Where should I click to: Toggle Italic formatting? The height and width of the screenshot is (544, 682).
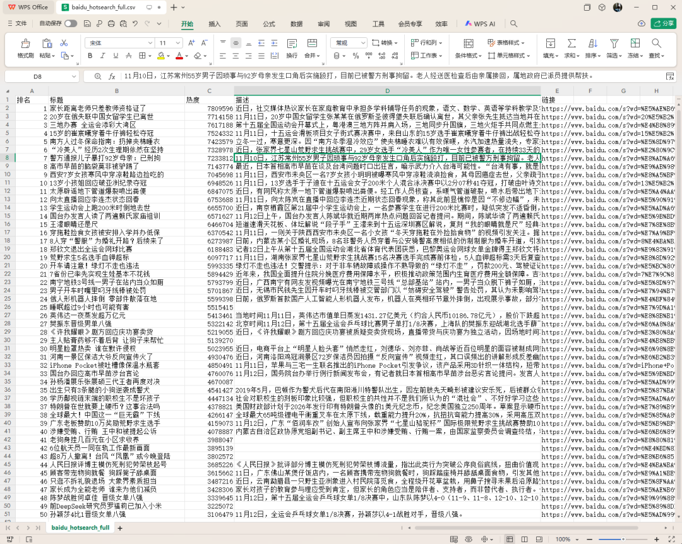(x=103, y=56)
